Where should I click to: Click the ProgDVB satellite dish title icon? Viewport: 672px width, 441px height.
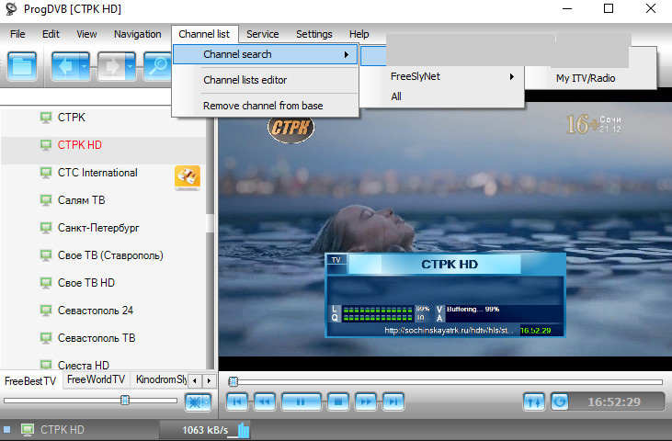point(11,8)
